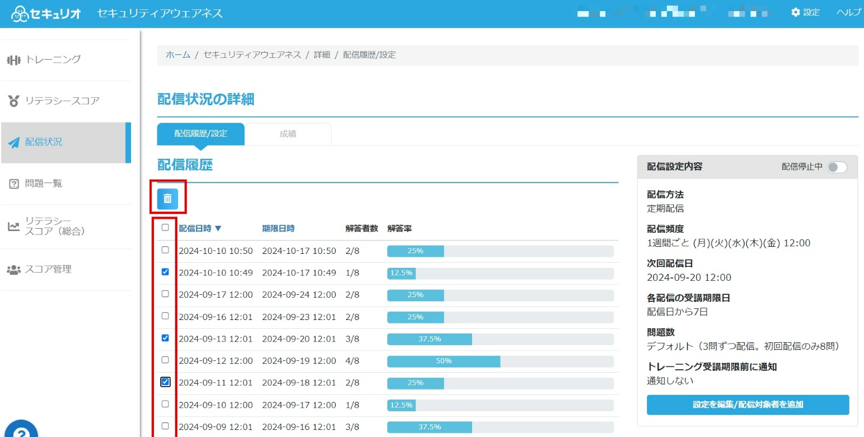
Task: Click the トレーニング dumbbell icon
Action: pyautogui.click(x=13, y=59)
